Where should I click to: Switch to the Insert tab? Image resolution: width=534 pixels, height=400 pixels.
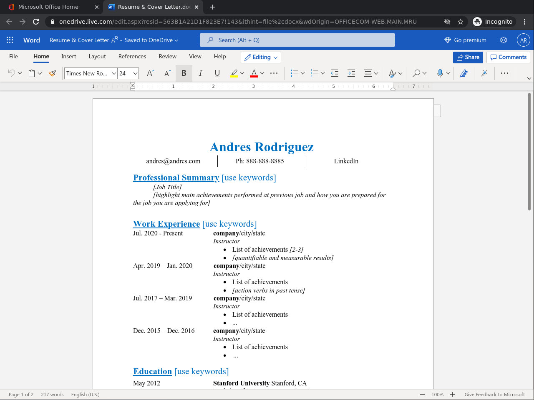coord(68,56)
